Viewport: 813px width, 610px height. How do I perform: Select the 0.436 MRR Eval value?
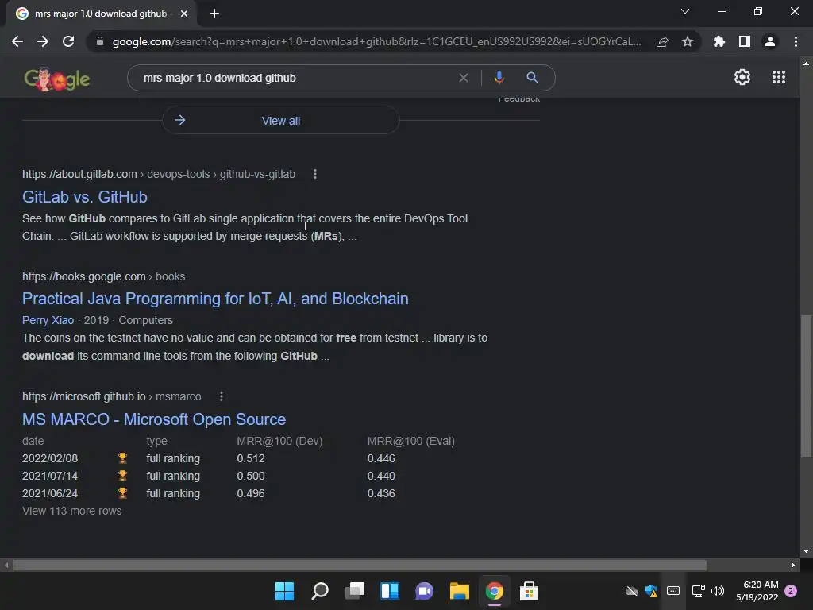pyautogui.click(x=381, y=493)
